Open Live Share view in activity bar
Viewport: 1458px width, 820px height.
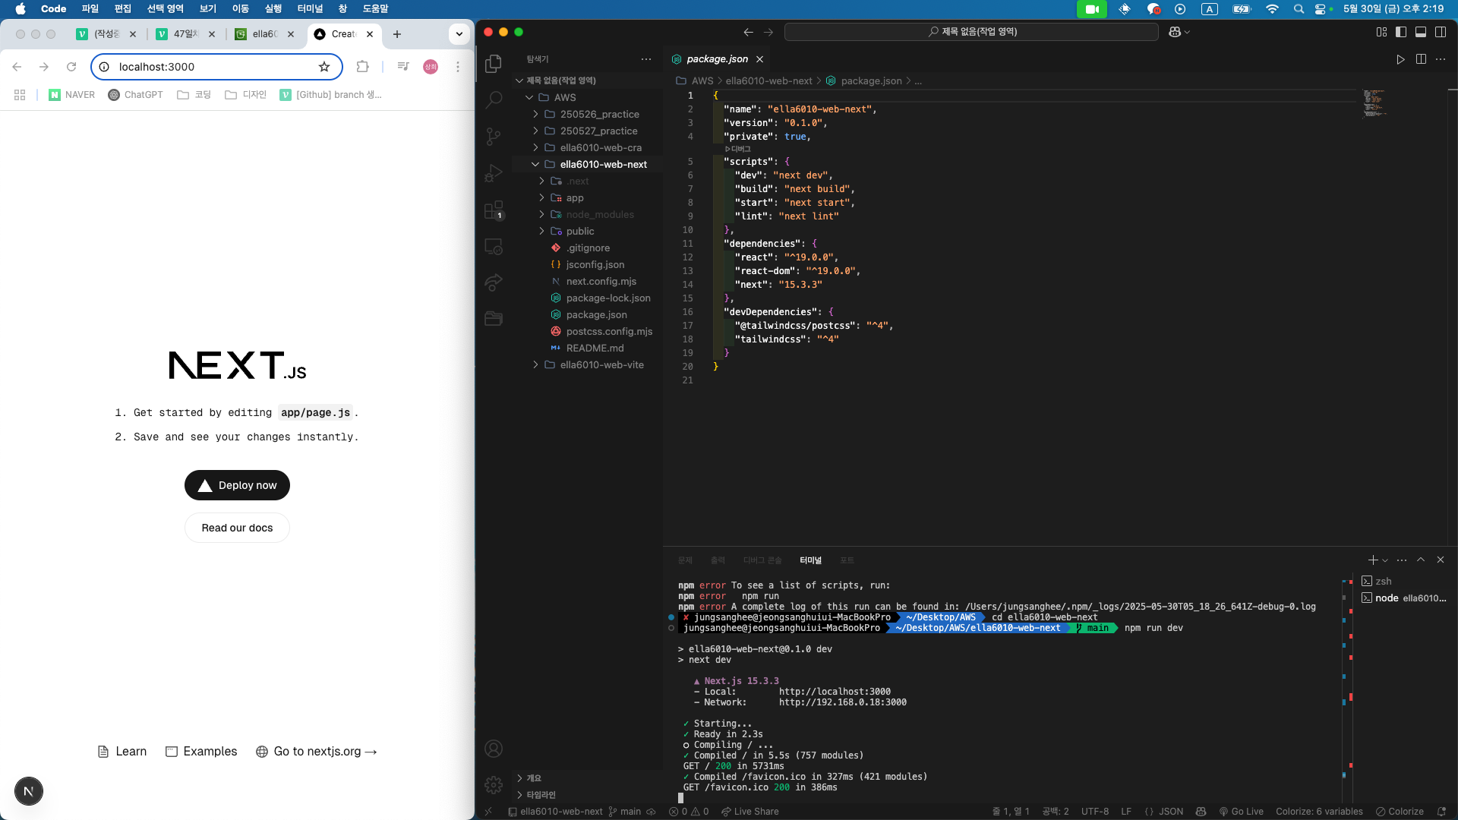[x=494, y=282]
